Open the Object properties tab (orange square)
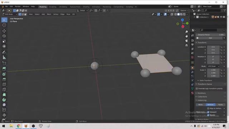Viewport: 229px width, 129px height. click(x=193, y=68)
